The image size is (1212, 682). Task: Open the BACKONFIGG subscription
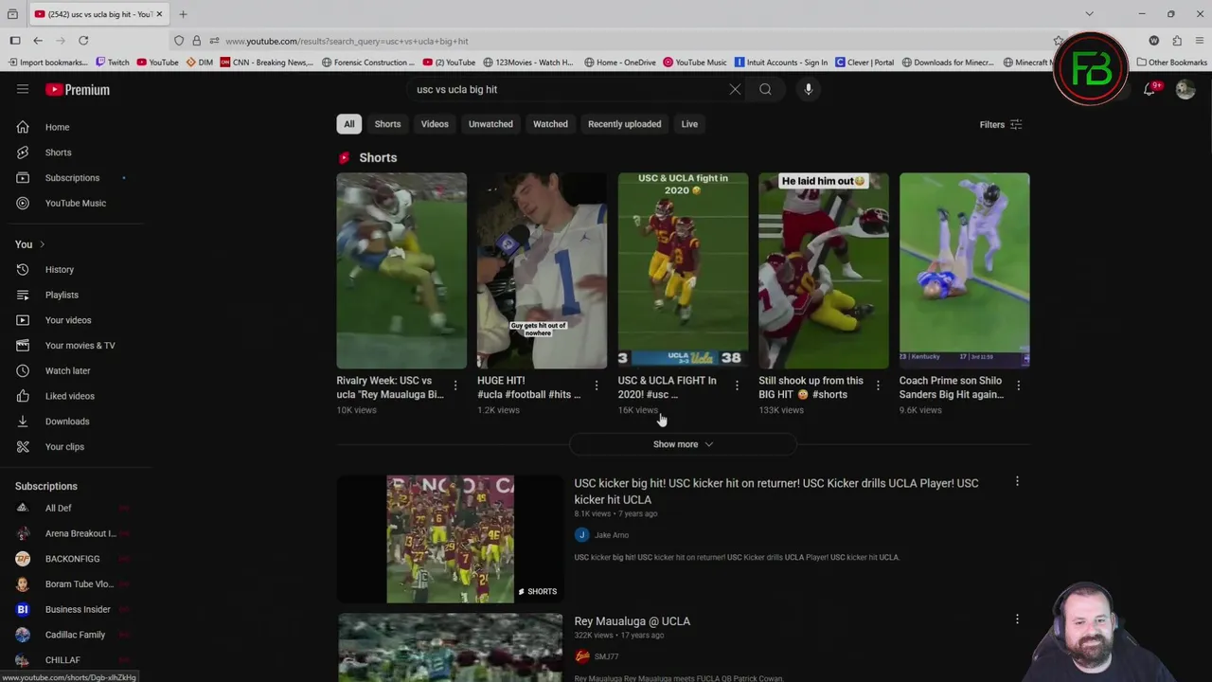pos(71,559)
